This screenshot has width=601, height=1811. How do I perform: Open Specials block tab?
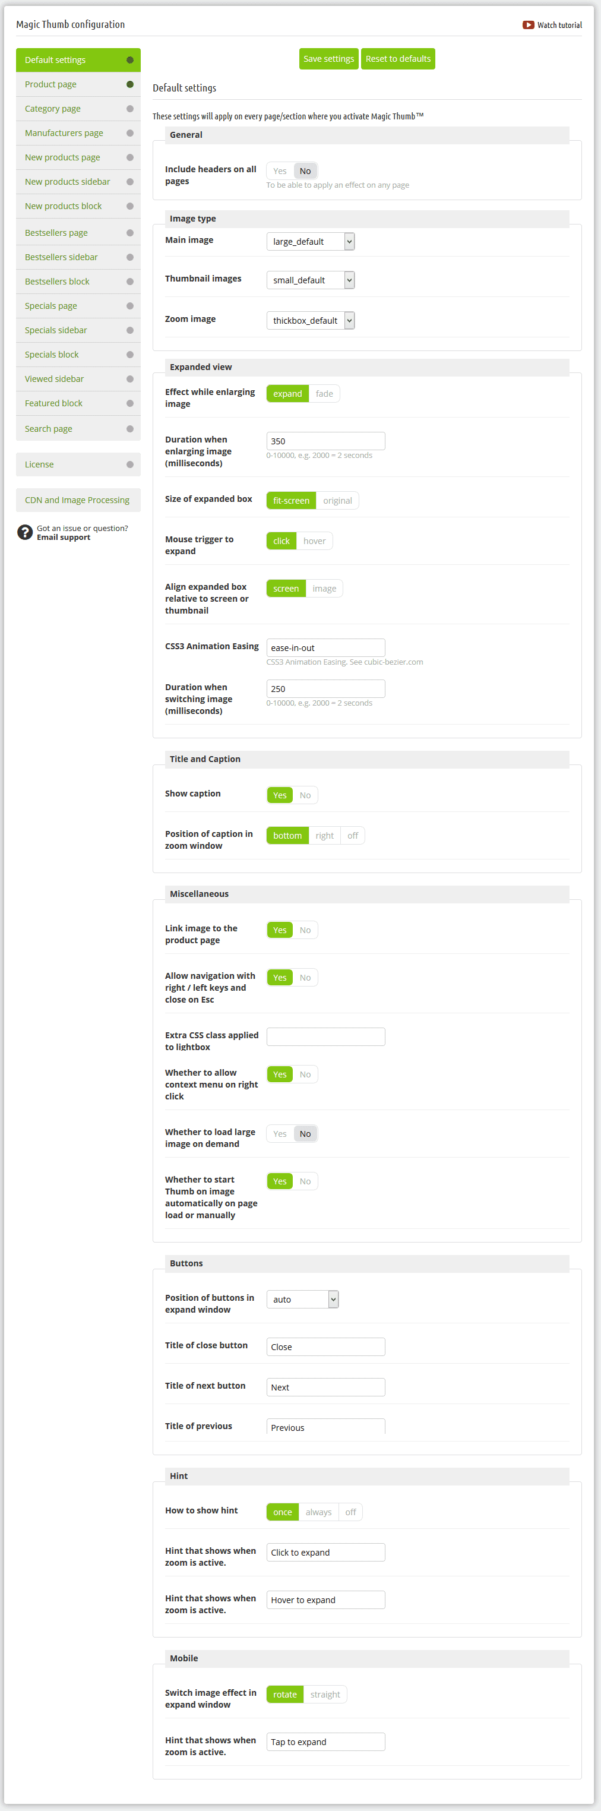78,355
